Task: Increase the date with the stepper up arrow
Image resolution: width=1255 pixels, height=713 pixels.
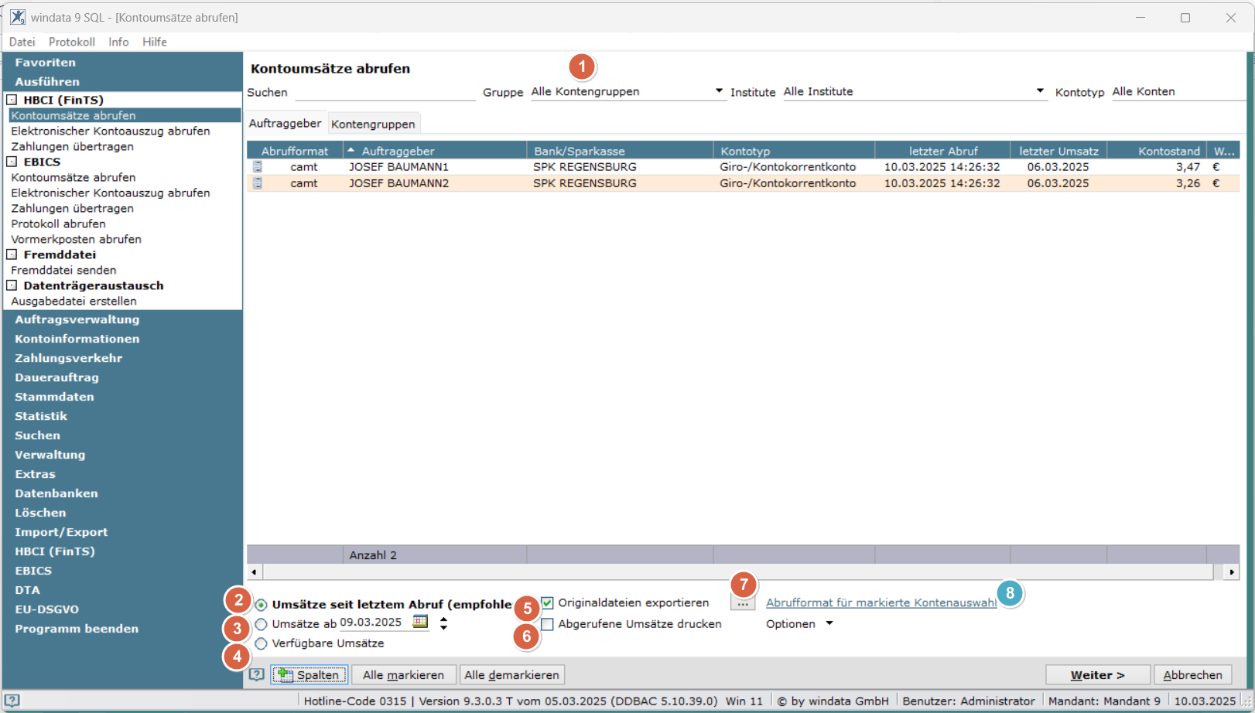Action: click(x=443, y=619)
